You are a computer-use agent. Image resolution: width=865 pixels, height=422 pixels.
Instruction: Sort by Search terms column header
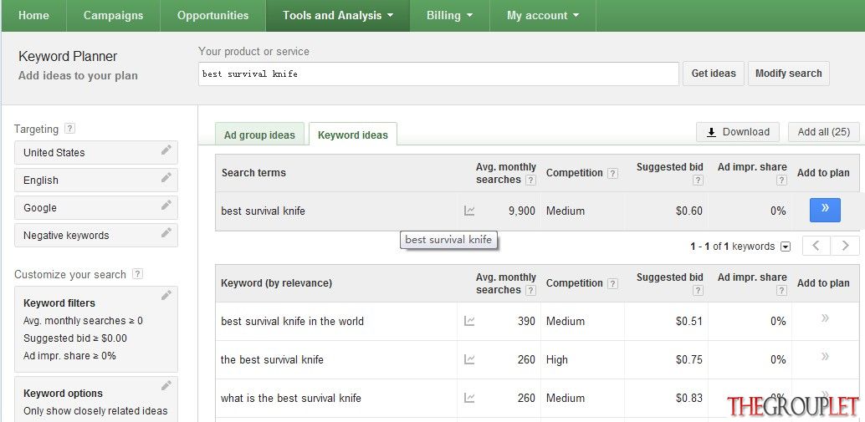click(253, 172)
